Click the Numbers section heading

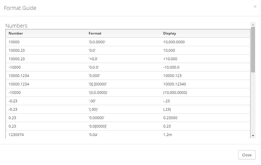click(16, 26)
